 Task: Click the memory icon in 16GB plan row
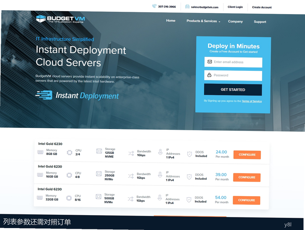coord(40,175)
